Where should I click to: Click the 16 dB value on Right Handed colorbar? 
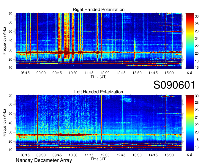pyautogui.click(x=197, y=67)
